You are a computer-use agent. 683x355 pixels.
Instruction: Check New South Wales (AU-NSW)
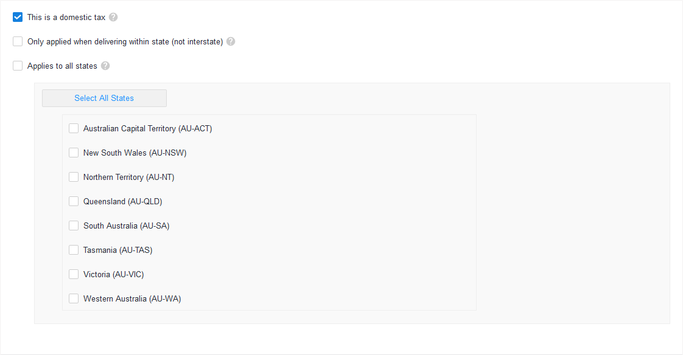click(74, 153)
